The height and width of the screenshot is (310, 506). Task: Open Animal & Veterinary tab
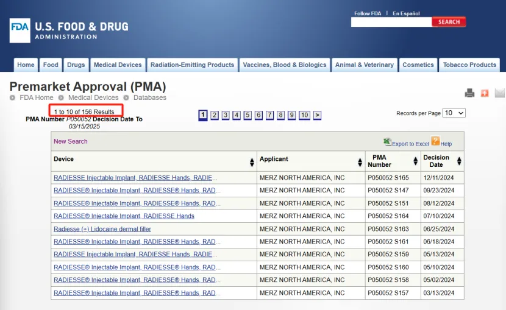click(365, 65)
